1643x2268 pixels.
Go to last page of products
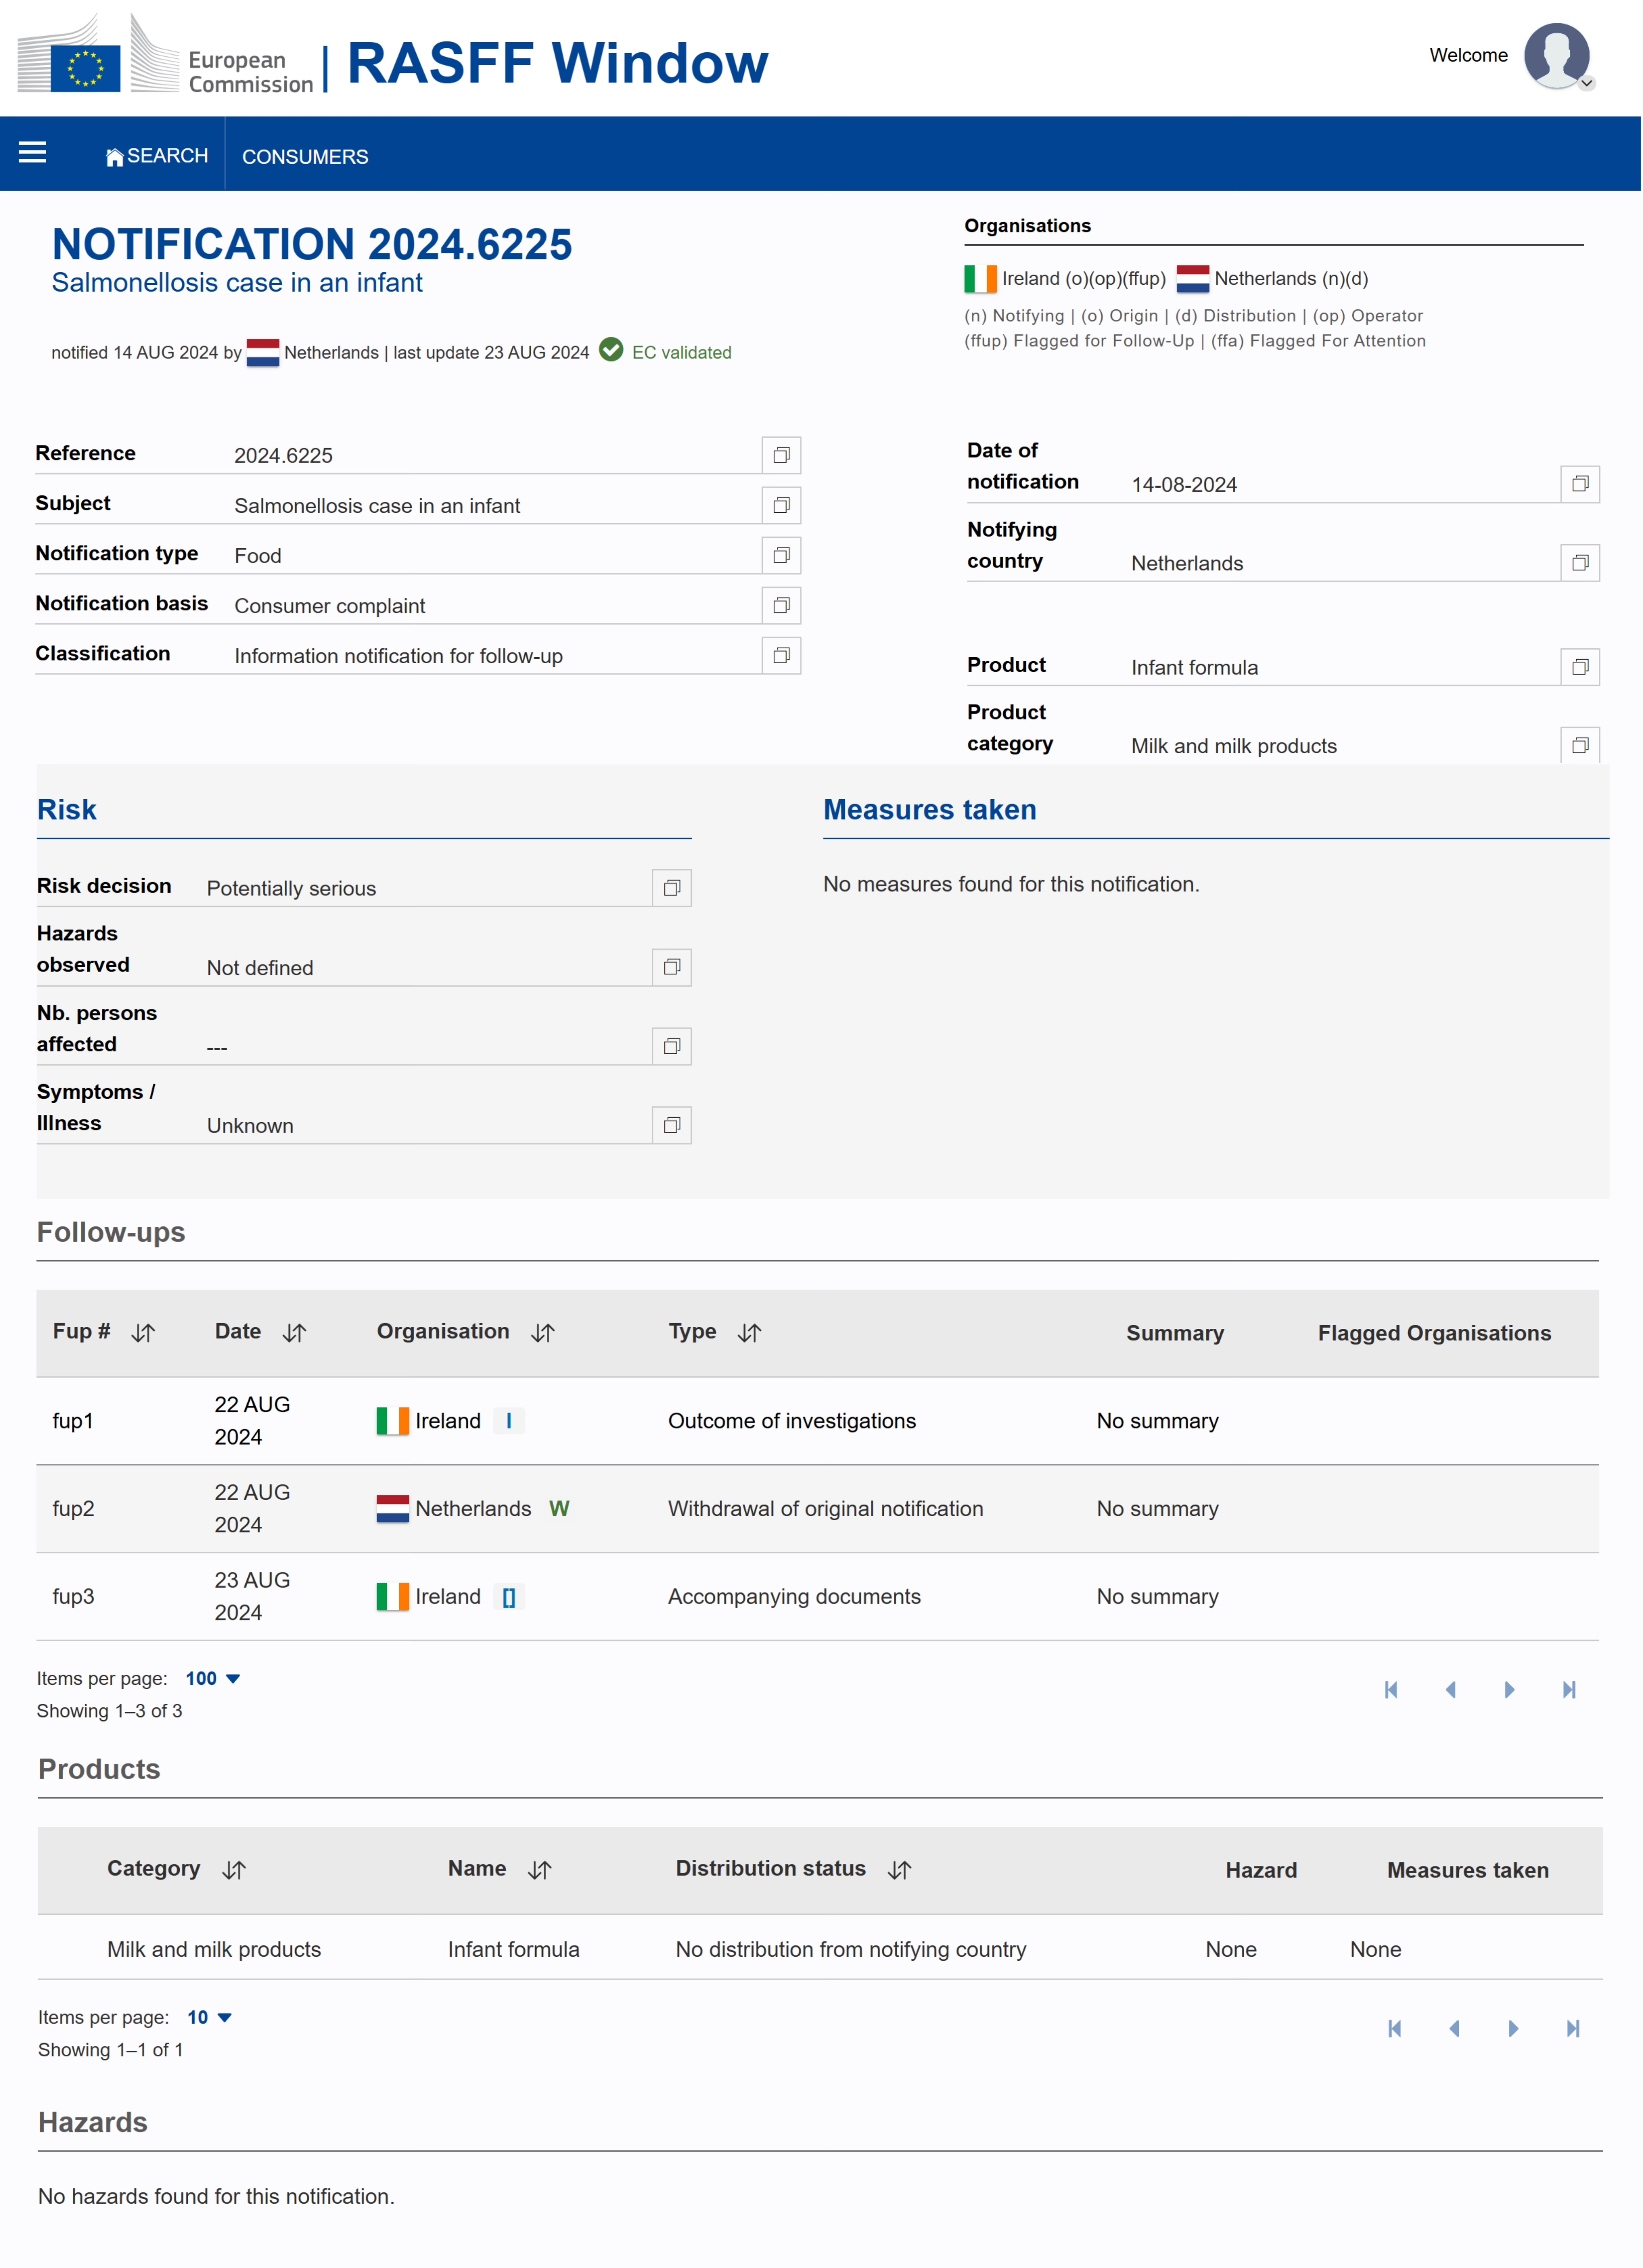pyautogui.click(x=1573, y=2029)
